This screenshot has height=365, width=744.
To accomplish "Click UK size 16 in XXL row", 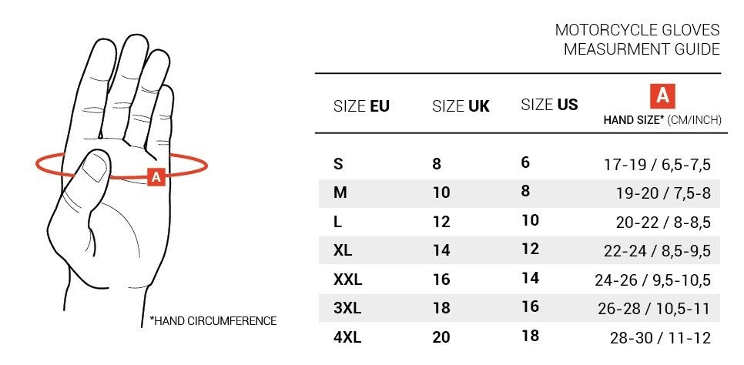I will (441, 279).
